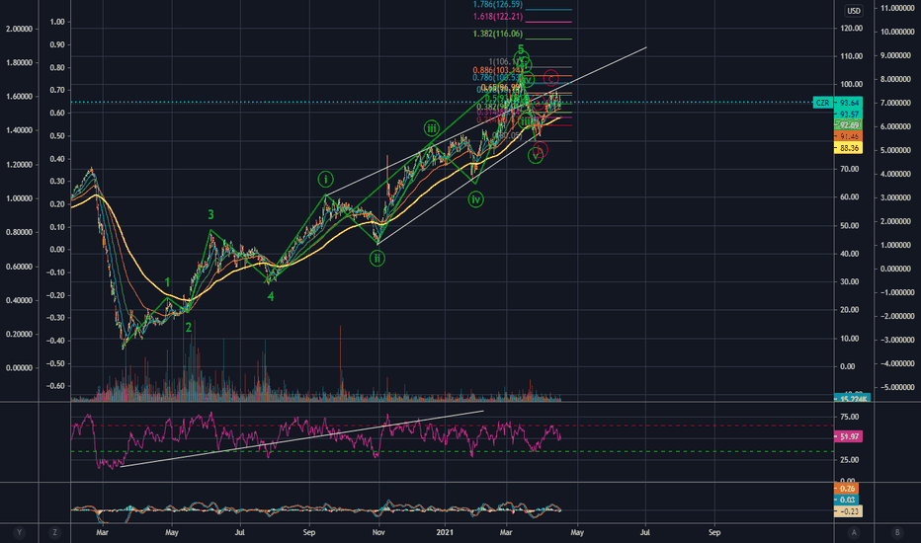Click the Z scale button
The width and height of the screenshot is (921, 543).
54,533
